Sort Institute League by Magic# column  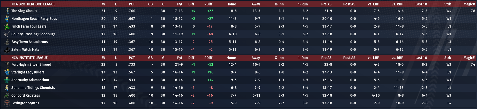[469, 58]
